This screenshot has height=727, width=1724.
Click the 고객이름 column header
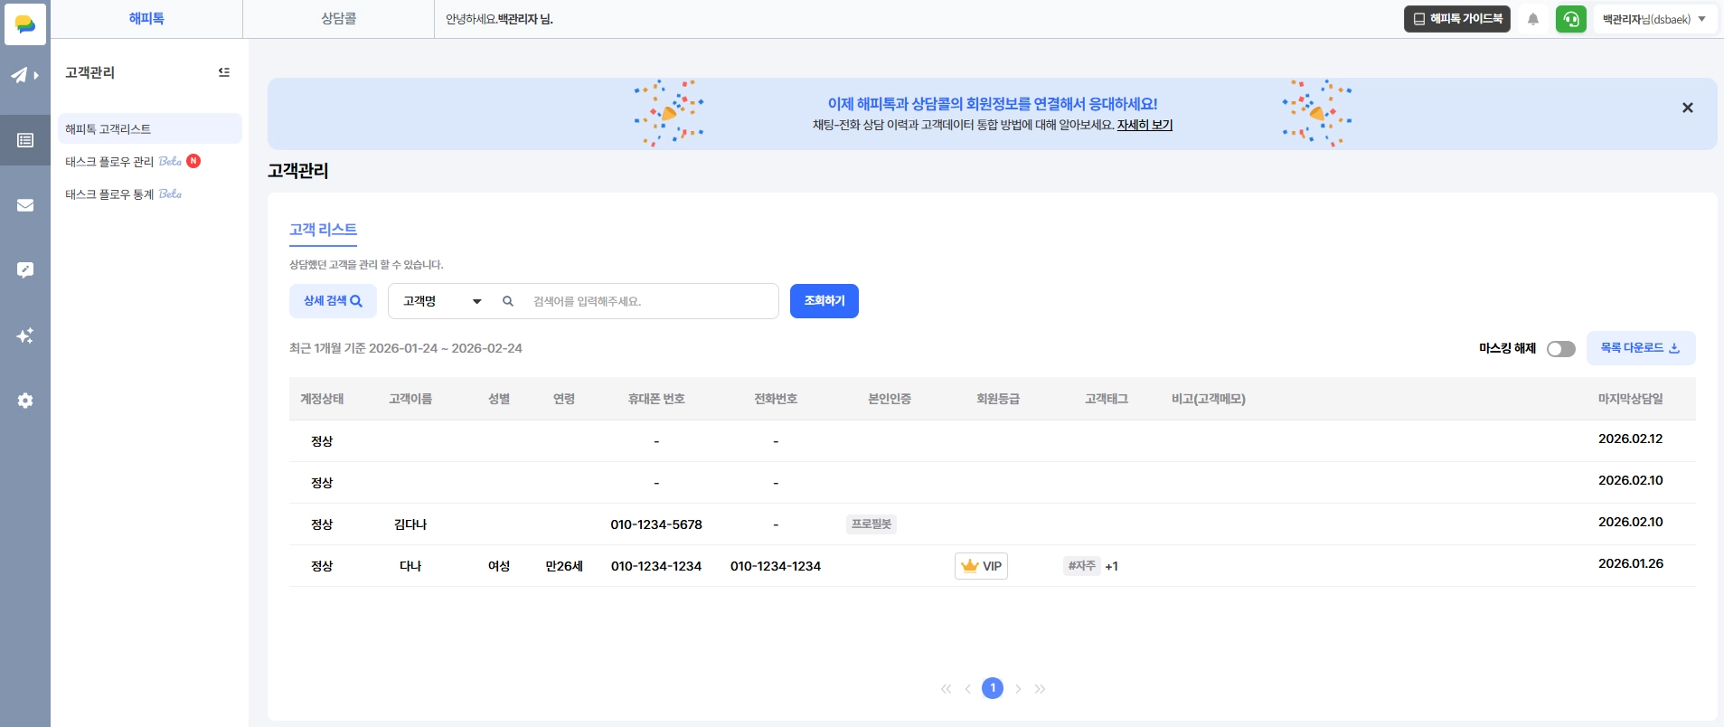(410, 399)
